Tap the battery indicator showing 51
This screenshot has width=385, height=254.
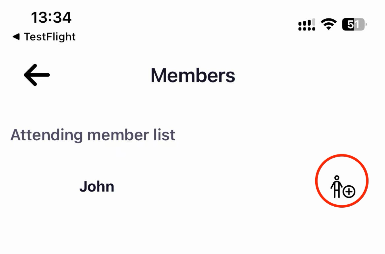pos(354,25)
